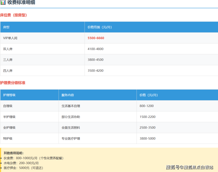This screenshot has width=218, height=172.
Task: Select the 四人房 row label
Action: pos(8,71)
